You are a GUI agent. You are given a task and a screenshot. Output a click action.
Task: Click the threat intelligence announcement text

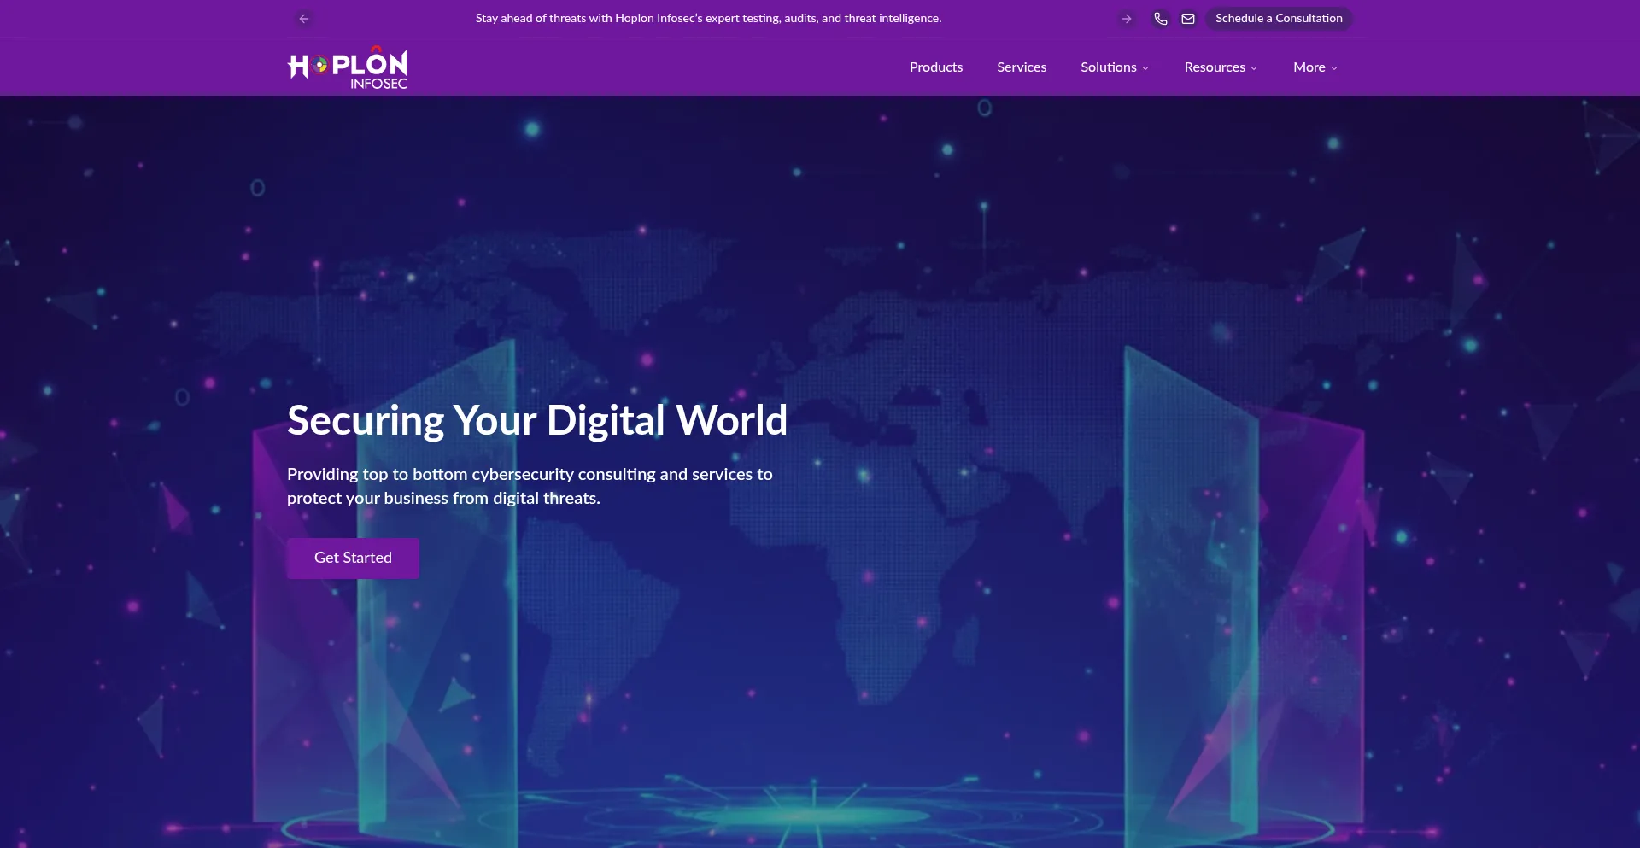(x=708, y=19)
